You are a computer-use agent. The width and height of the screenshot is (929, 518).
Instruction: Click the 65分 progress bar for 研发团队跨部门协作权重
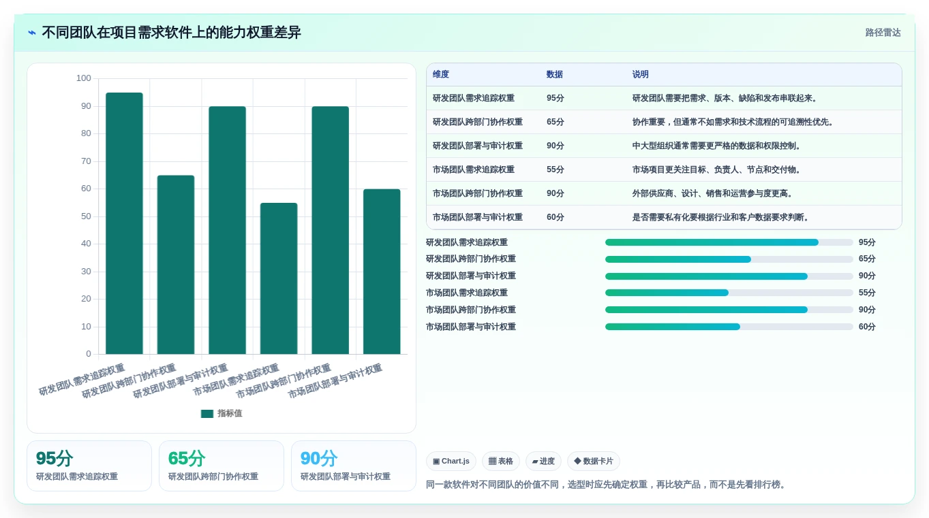729,259
